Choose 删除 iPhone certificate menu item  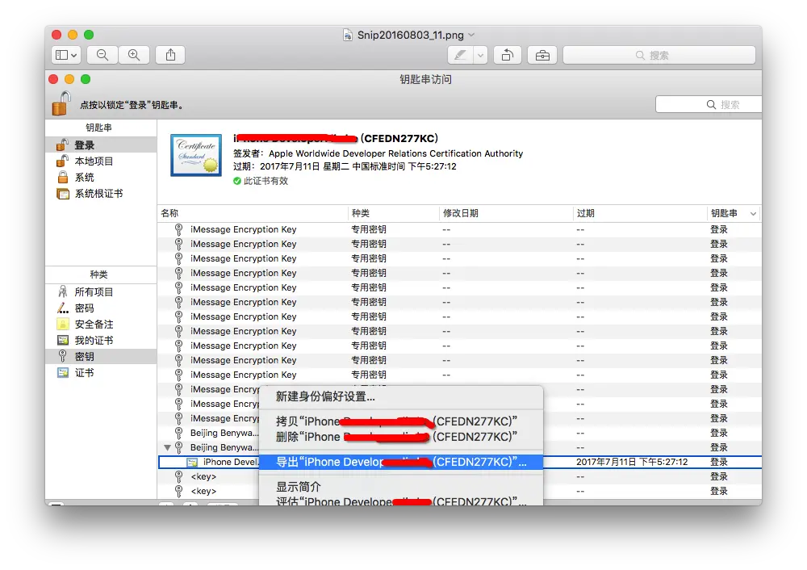[x=401, y=437]
